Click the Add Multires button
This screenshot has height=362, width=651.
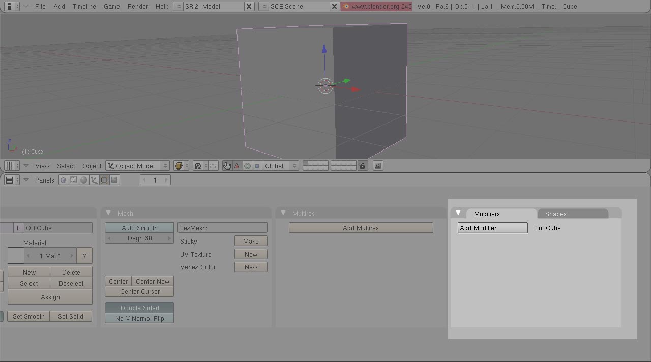click(361, 228)
